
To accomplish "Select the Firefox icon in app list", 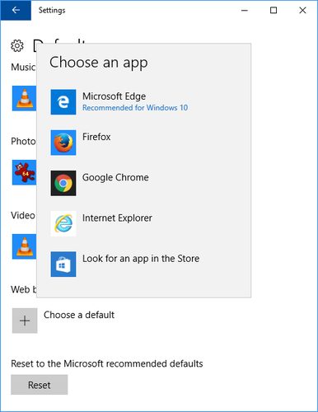I will point(63,143).
